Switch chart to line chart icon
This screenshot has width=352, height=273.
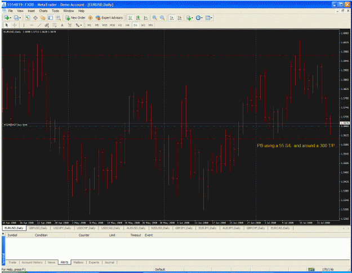[x=146, y=17]
